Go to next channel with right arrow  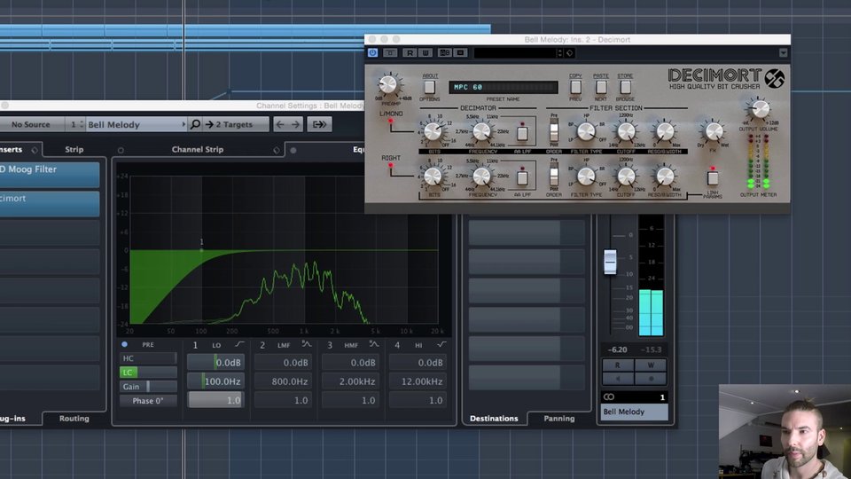(295, 124)
